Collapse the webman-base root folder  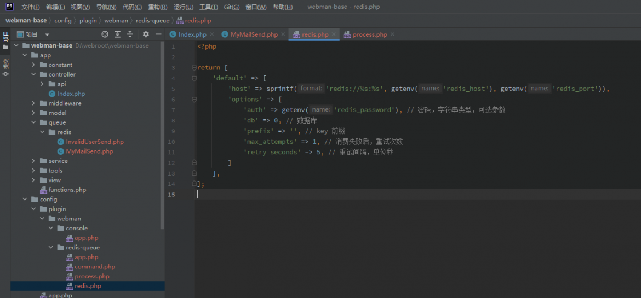point(16,46)
